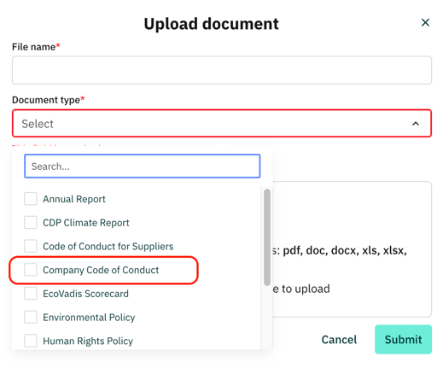Collapse the Document type dropdown chevron
The width and height of the screenshot is (443, 368).
tap(416, 124)
